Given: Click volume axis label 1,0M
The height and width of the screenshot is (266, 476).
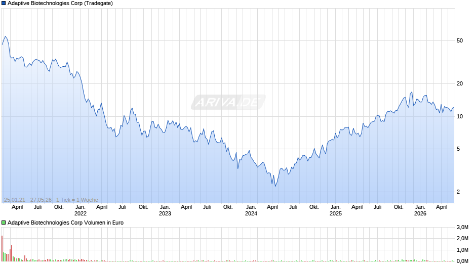Looking at the screenshot, I should (462, 250).
